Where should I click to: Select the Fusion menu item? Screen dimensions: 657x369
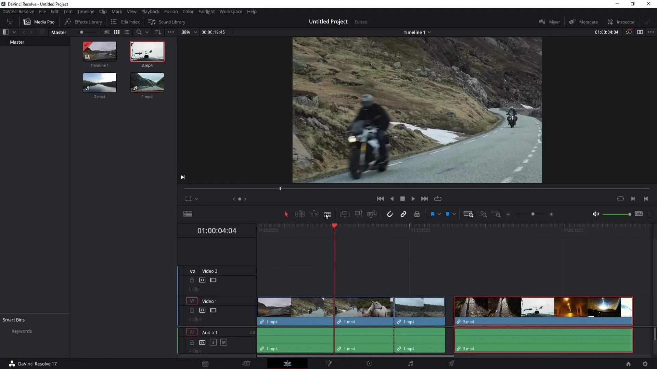pyautogui.click(x=170, y=11)
